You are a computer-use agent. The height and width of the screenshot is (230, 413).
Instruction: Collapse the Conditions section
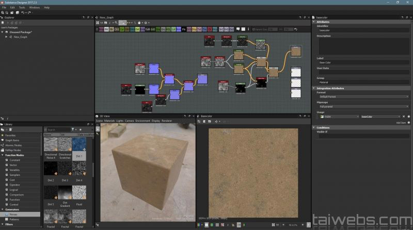314,127
